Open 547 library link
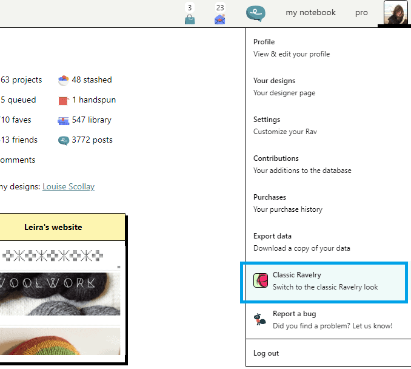 tap(92, 120)
